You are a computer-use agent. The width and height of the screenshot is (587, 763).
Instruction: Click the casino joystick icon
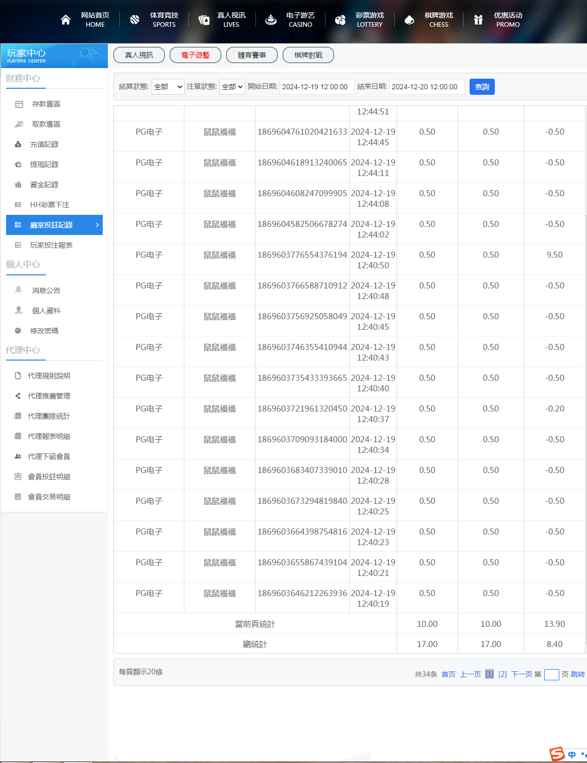(271, 20)
